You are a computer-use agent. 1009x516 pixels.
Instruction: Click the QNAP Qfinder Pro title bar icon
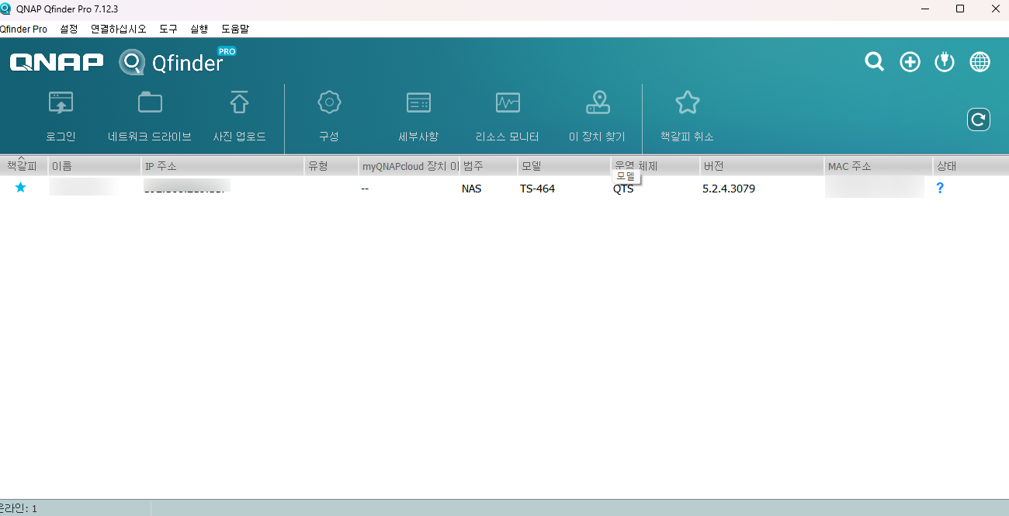(6, 9)
